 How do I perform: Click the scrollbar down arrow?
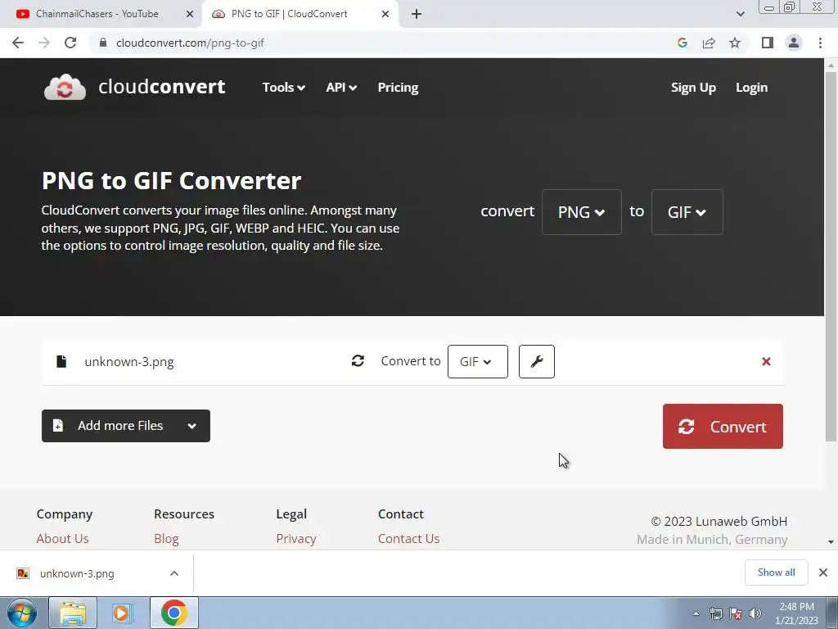(831, 542)
